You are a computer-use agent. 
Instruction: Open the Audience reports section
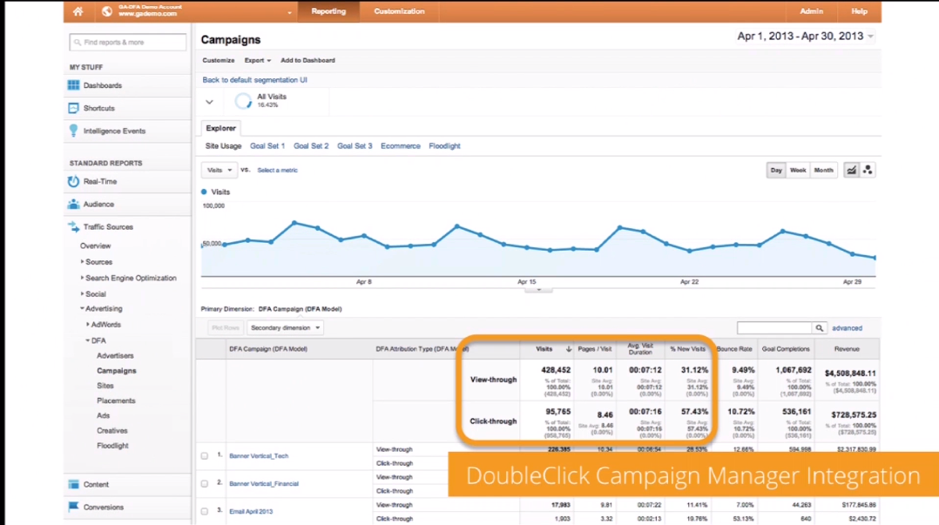[x=74, y=204]
